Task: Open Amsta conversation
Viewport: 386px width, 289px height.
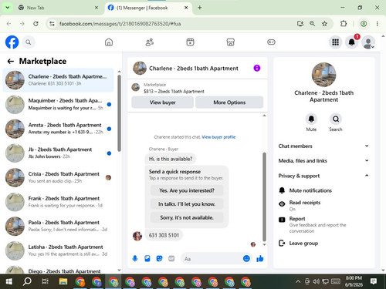Action: (58, 129)
